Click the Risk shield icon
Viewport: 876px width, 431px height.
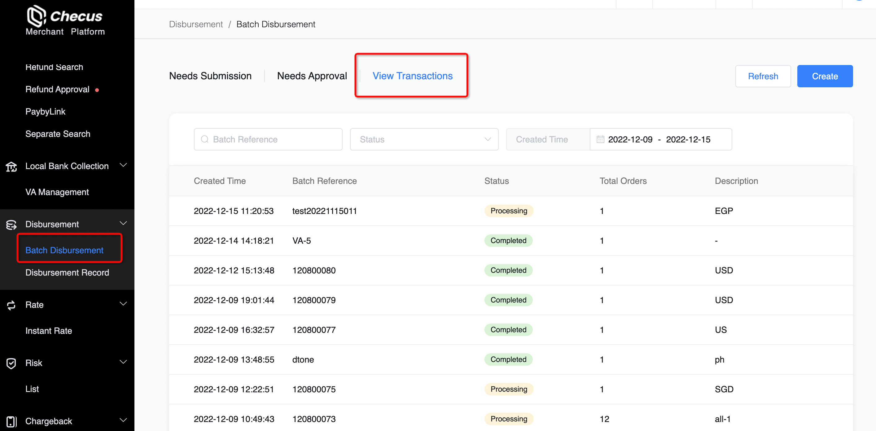pyautogui.click(x=11, y=363)
